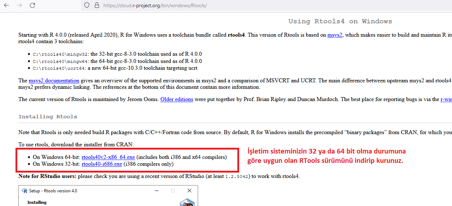Screen dimensions: 452x206
Task: Close the Rtools Setup window
Action: tap(189, 191)
